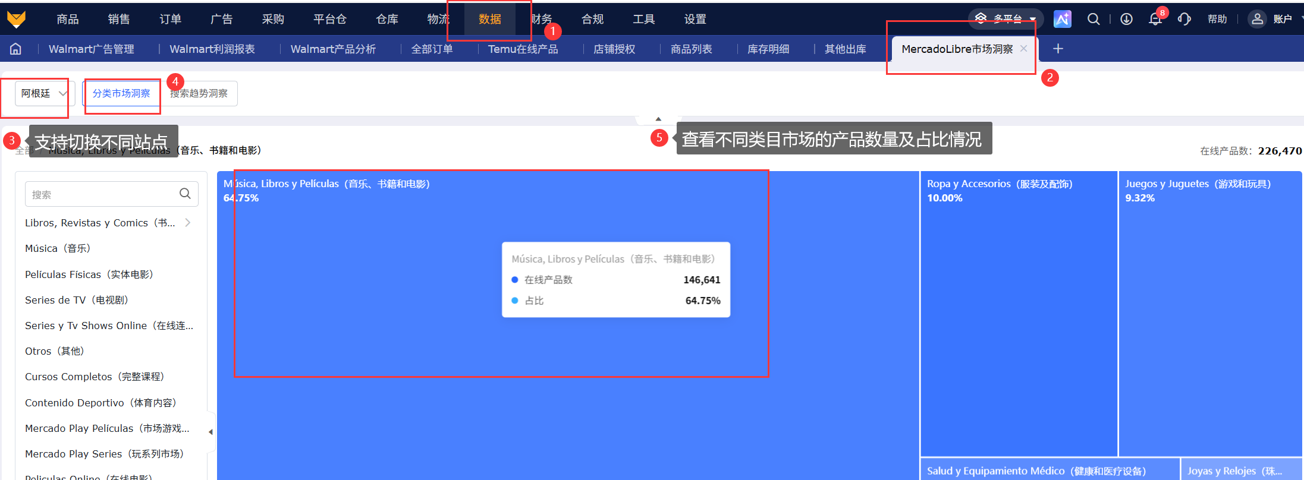1304x480 pixels.
Task: Open the customer service headset icon
Action: pyautogui.click(x=1184, y=19)
